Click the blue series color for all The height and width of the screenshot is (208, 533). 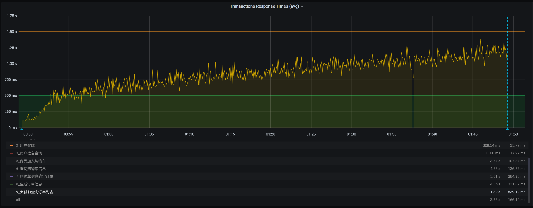[x=12, y=200]
